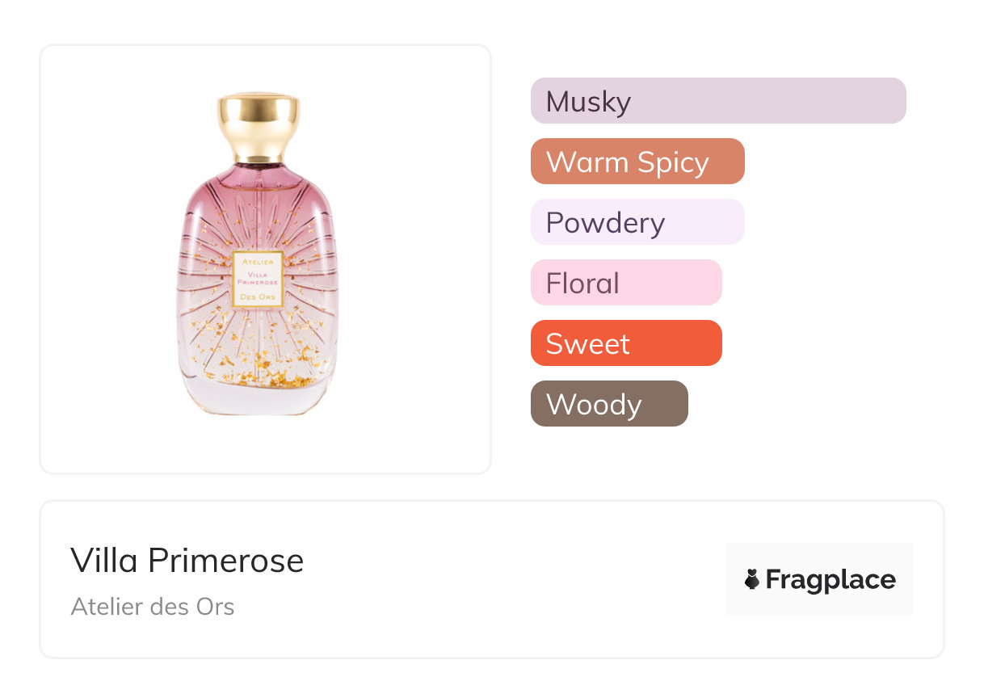
Task: Select the Musky accord label
Action: tap(588, 102)
